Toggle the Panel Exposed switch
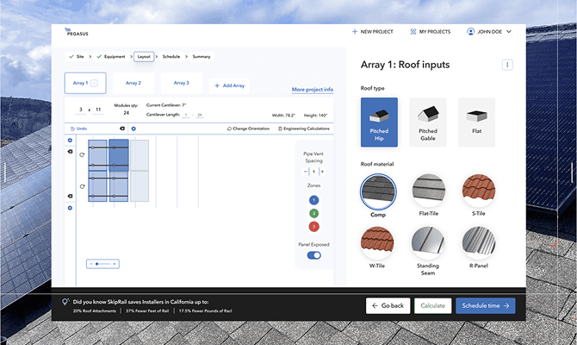577x345 pixels. [313, 255]
